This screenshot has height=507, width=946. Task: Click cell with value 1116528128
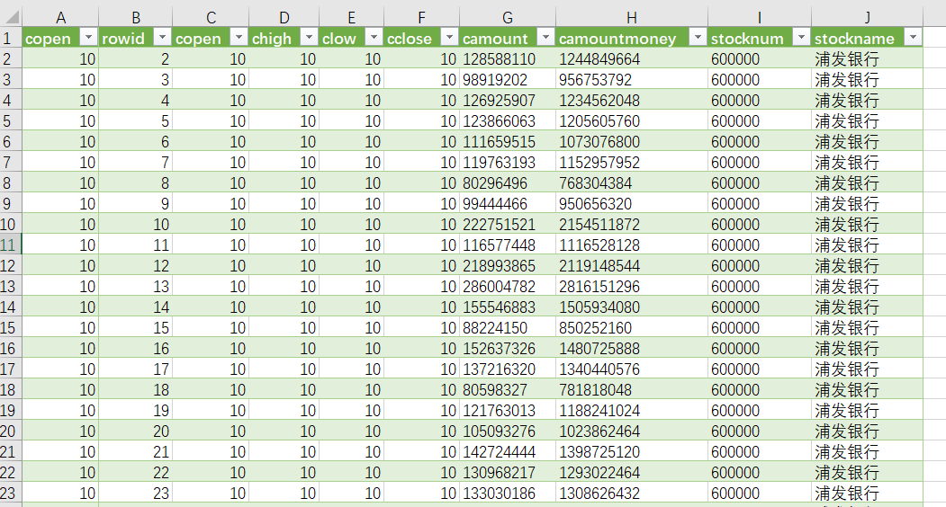point(632,245)
